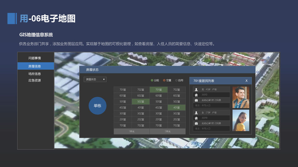Click the house icon beside 33010
298x167 pixels.
pos(196,118)
